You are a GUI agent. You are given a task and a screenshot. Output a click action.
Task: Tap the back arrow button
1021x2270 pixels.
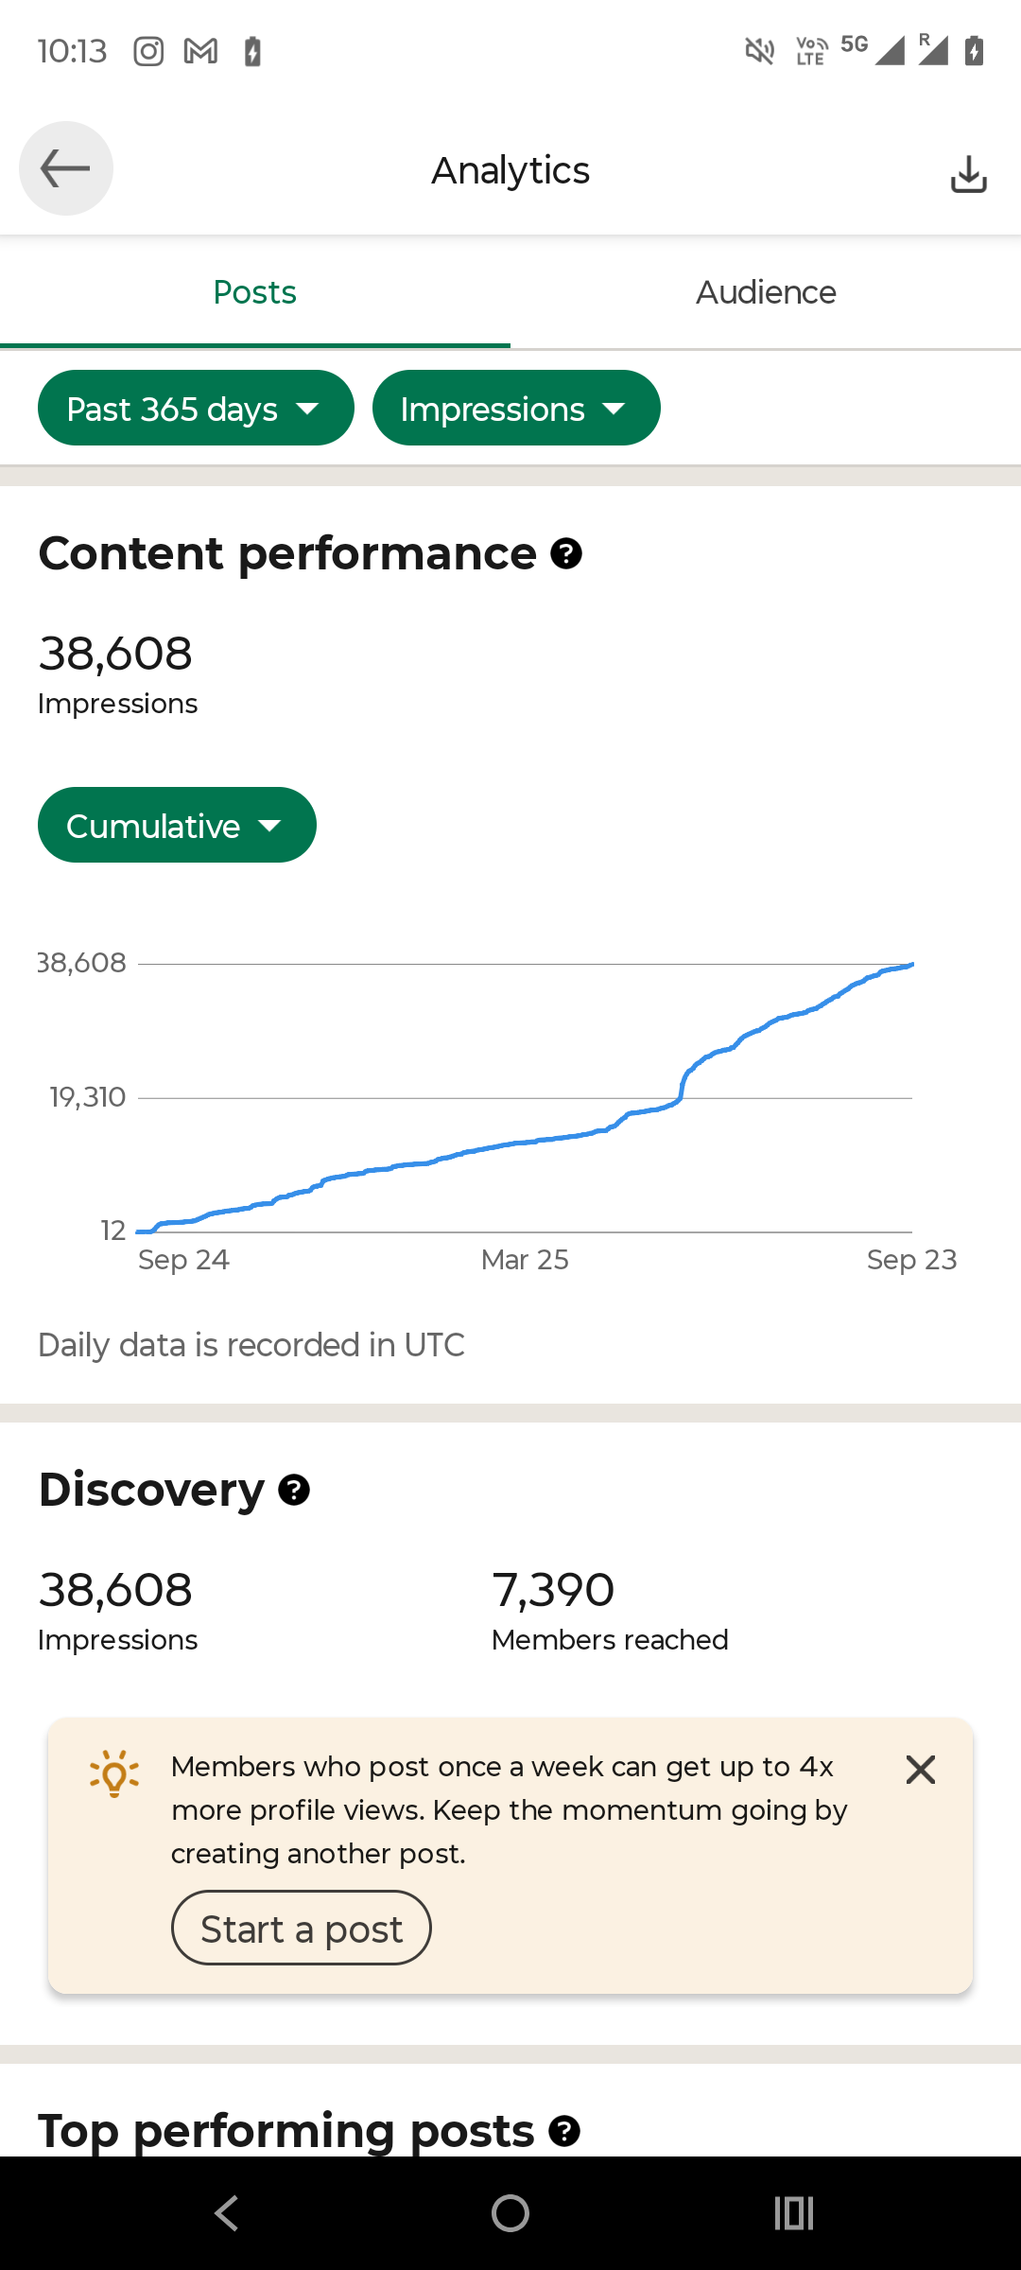coord(65,169)
